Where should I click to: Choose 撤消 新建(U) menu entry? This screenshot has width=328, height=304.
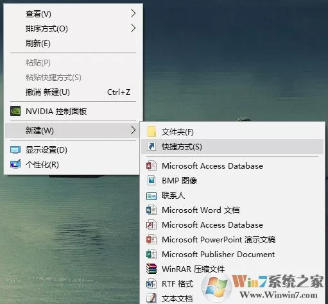click(x=73, y=92)
